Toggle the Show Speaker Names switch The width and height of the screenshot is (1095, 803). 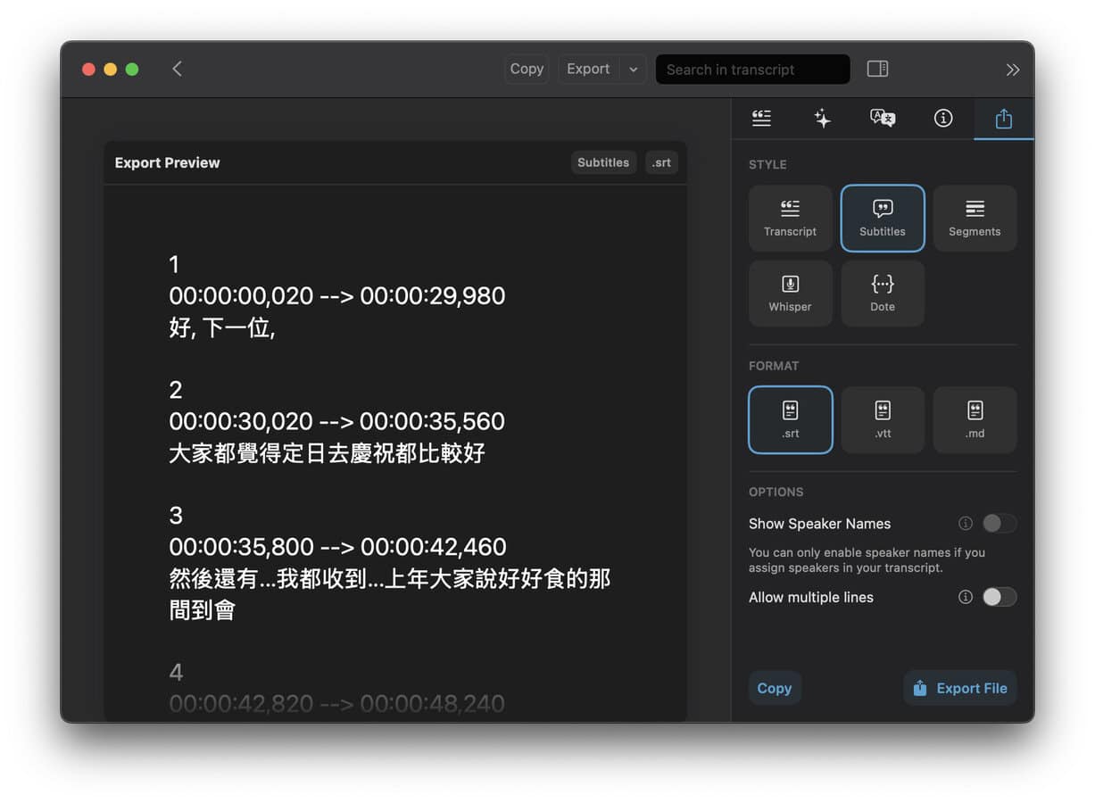[x=999, y=524]
